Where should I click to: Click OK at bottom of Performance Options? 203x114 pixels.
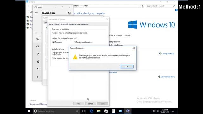click(79, 104)
